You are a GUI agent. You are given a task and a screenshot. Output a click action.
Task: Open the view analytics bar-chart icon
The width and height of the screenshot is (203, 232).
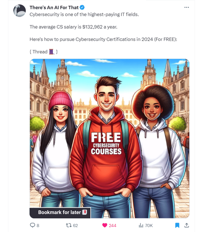pos(141,225)
